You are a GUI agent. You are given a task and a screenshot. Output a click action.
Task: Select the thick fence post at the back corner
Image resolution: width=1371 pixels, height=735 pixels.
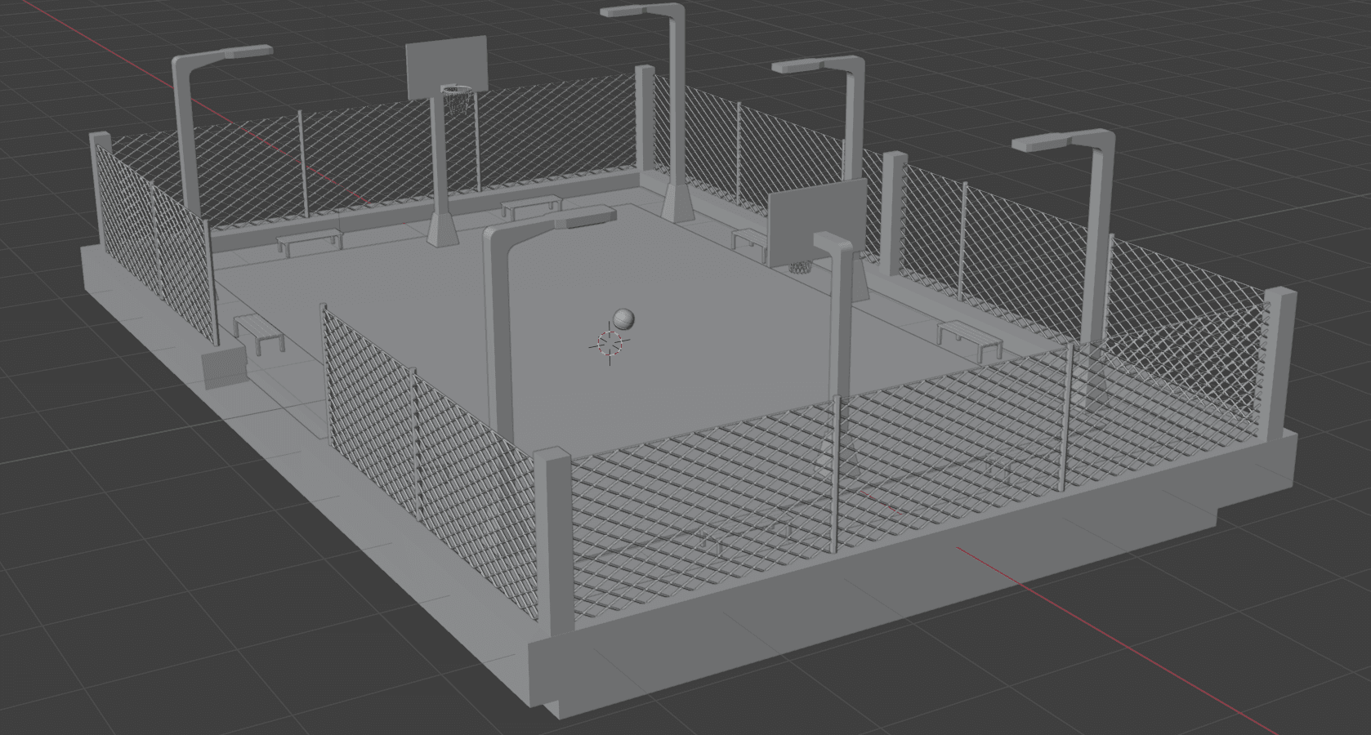(645, 119)
